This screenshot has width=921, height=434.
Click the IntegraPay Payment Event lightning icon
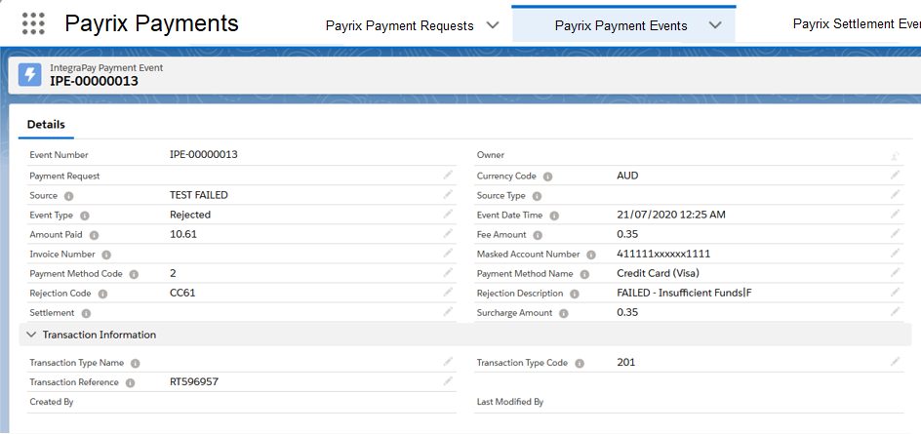click(x=30, y=74)
